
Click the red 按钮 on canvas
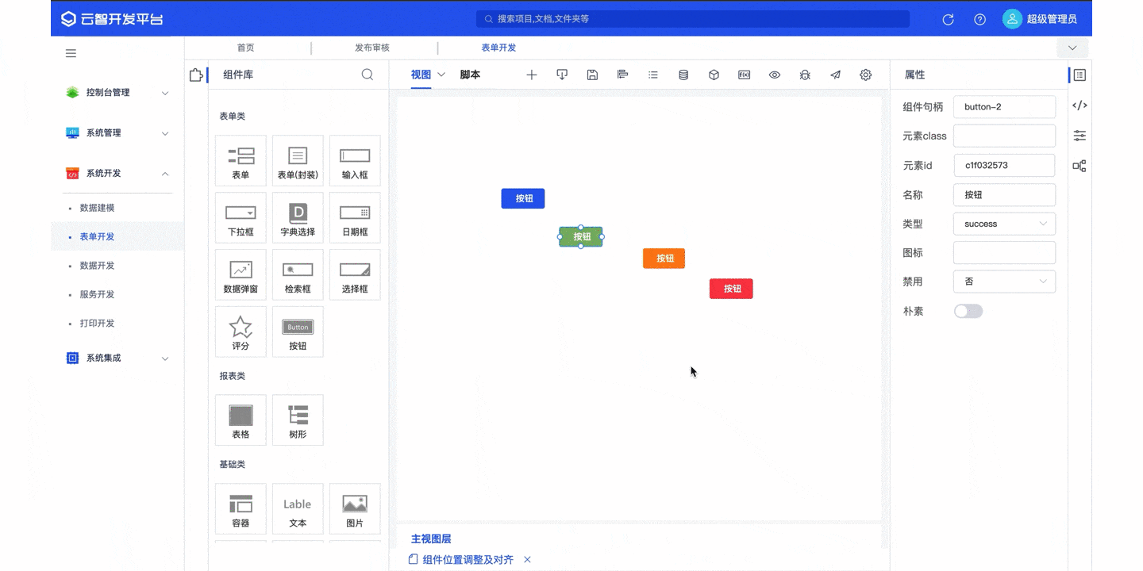(x=731, y=289)
